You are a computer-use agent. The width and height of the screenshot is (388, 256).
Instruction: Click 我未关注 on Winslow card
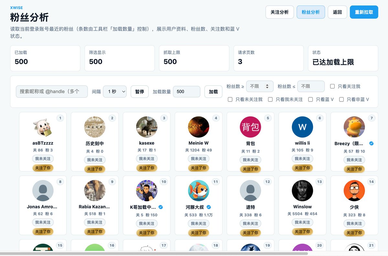(302, 222)
